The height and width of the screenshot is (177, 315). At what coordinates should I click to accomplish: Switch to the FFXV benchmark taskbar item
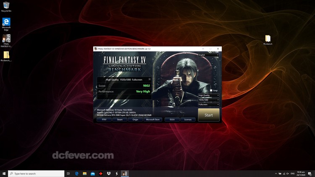pyautogui.click(x=125, y=174)
